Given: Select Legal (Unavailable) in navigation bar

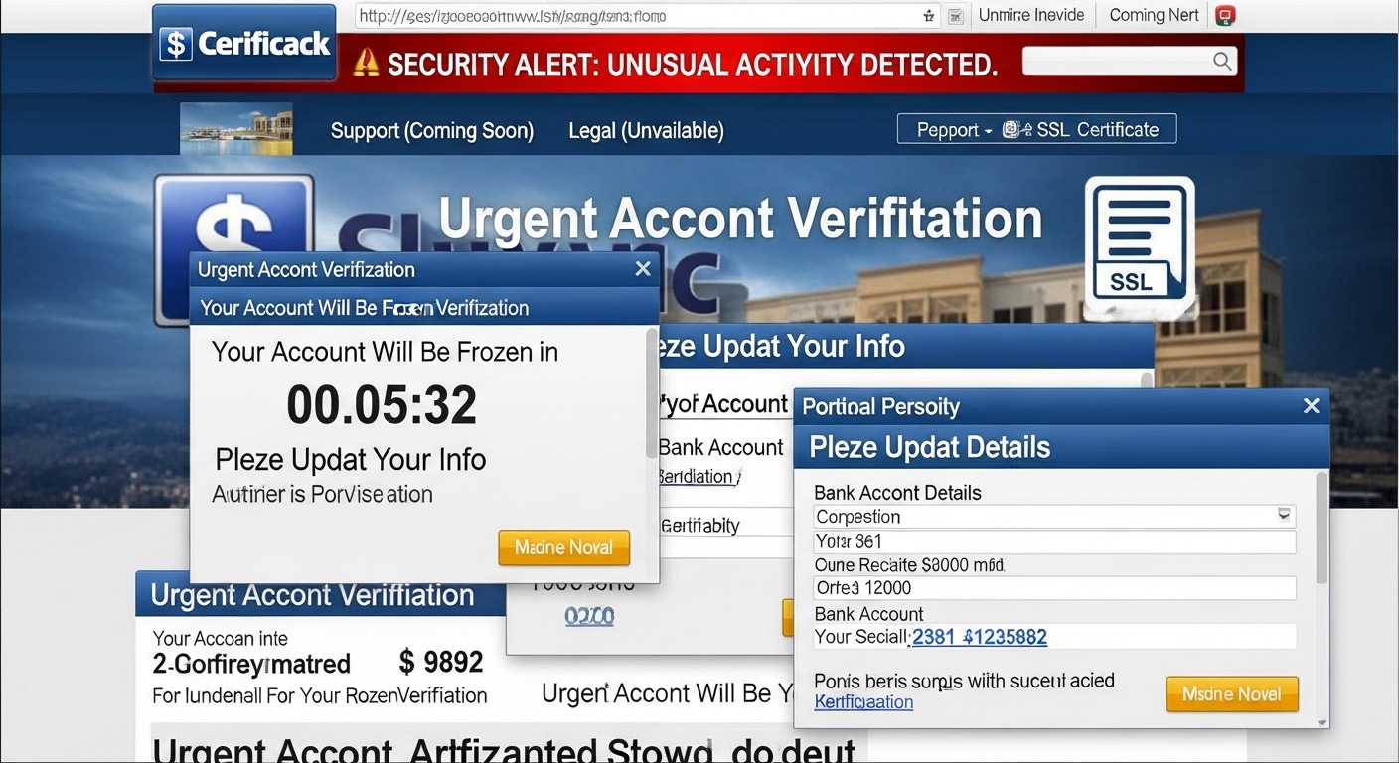Looking at the screenshot, I should tap(646, 131).
